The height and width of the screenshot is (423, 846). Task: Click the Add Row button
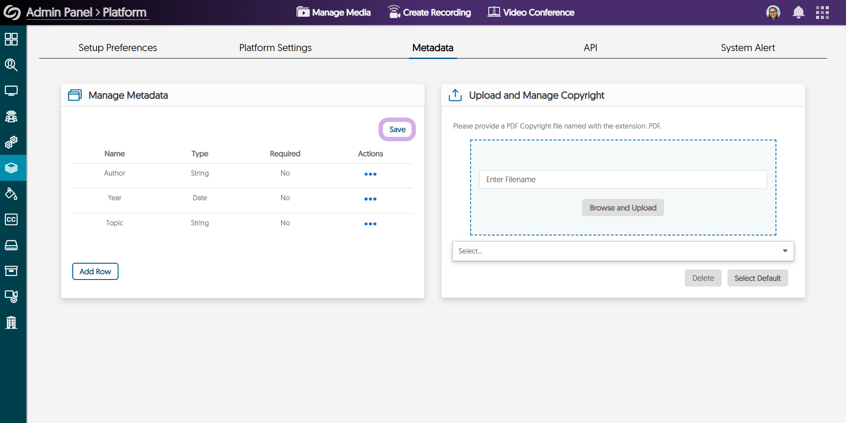coord(95,272)
